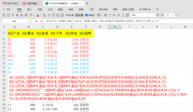Click the insert function fx icon
This screenshot has width=193, height=112.
(42, 21)
